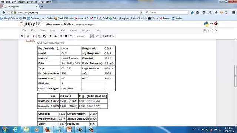The image size is (237, 133).
Task: Open the Jupyter View menu
Action: [x=43, y=30]
